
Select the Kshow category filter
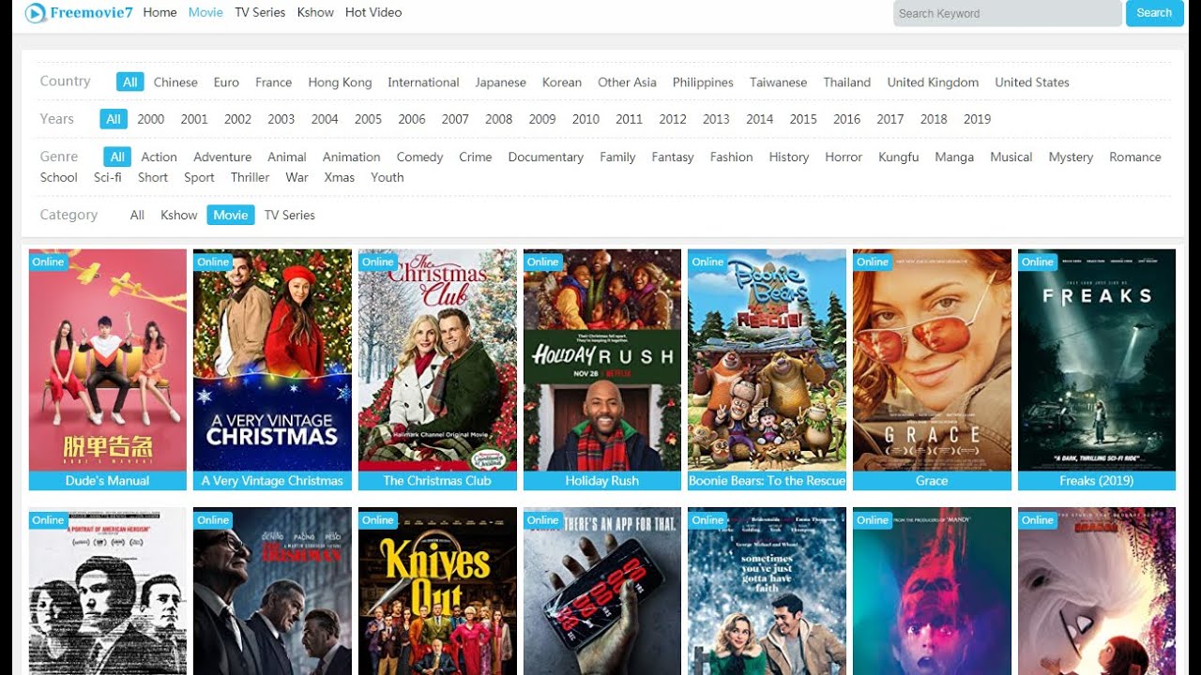pyautogui.click(x=178, y=215)
